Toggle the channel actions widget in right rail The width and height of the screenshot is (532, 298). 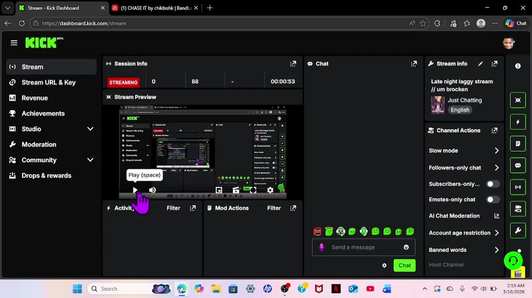518,209
